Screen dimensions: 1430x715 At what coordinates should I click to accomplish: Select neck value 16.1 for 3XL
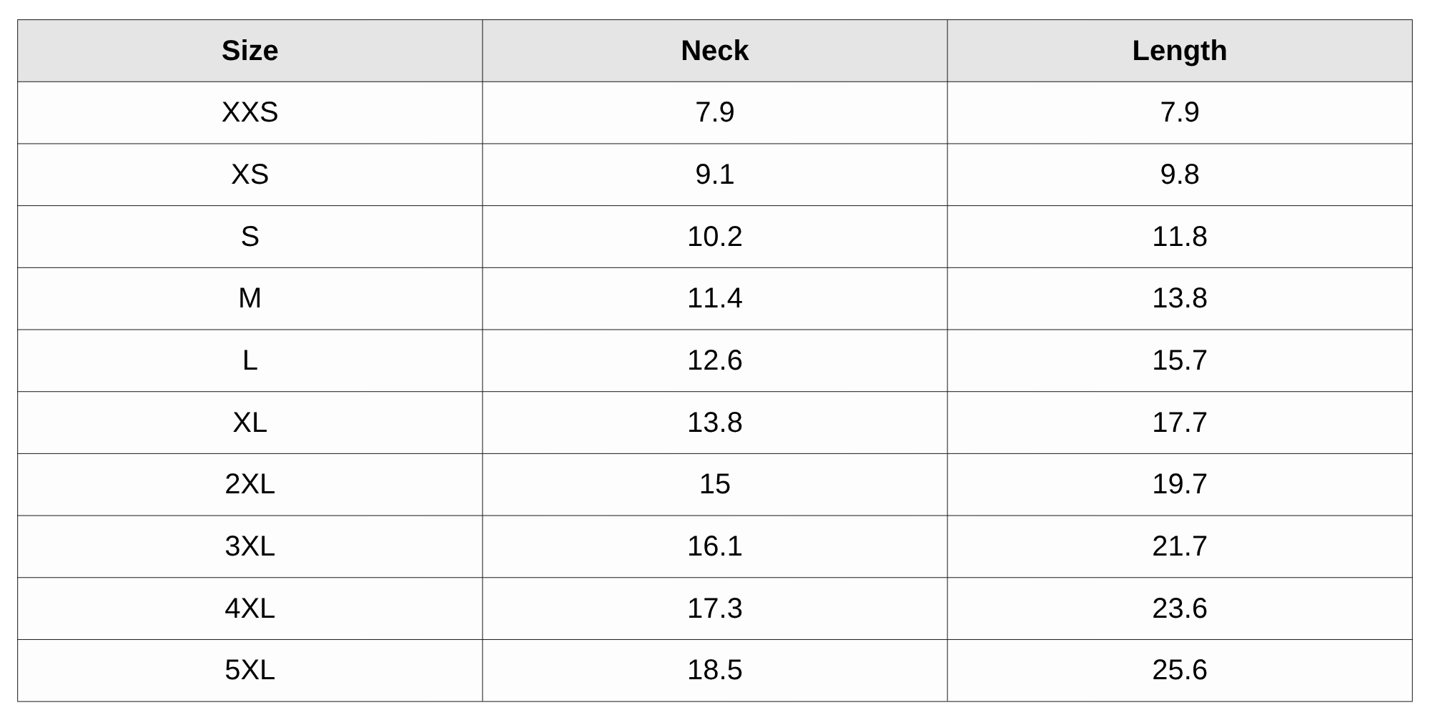[714, 546]
